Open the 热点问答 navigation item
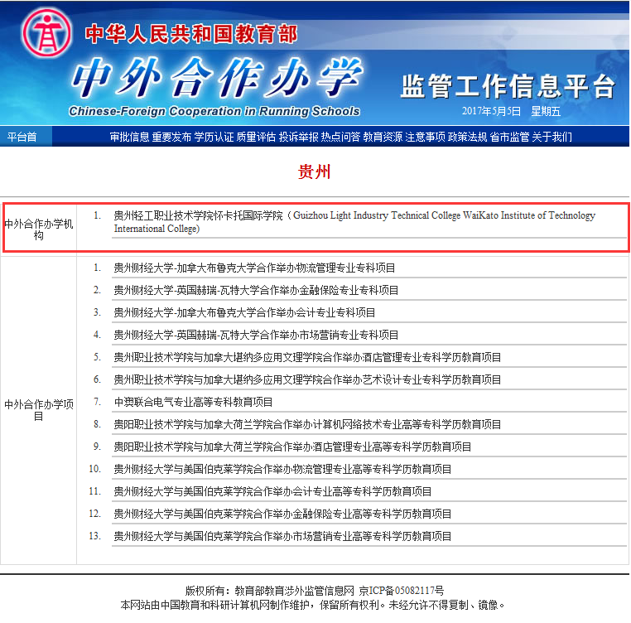The height and width of the screenshot is (623, 631). (x=340, y=138)
